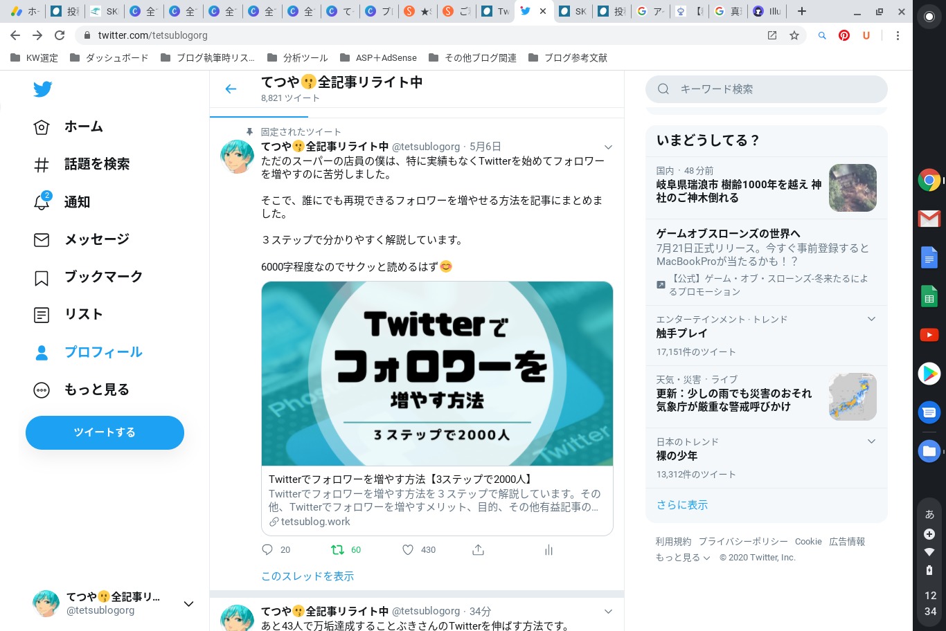The height and width of the screenshot is (631, 946).
Task: Open ブックマーク bookmarks
Action: (88, 277)
